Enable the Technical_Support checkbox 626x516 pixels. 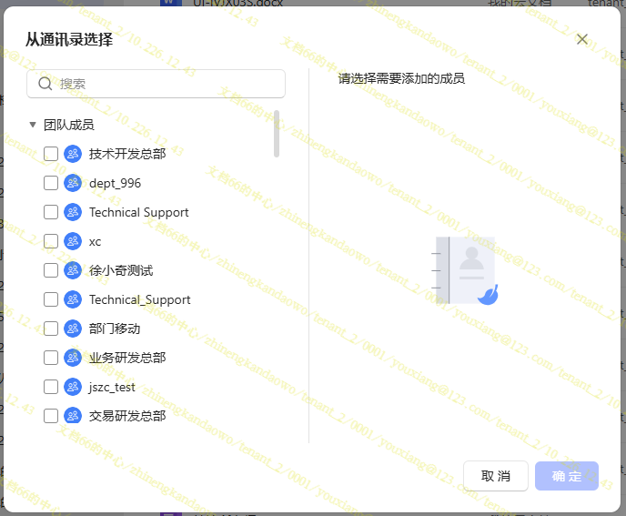(x=51, y=299)
